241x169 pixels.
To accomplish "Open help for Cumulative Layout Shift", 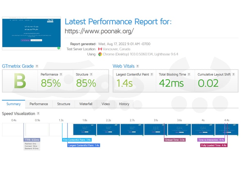I will [x=233, y=74].
